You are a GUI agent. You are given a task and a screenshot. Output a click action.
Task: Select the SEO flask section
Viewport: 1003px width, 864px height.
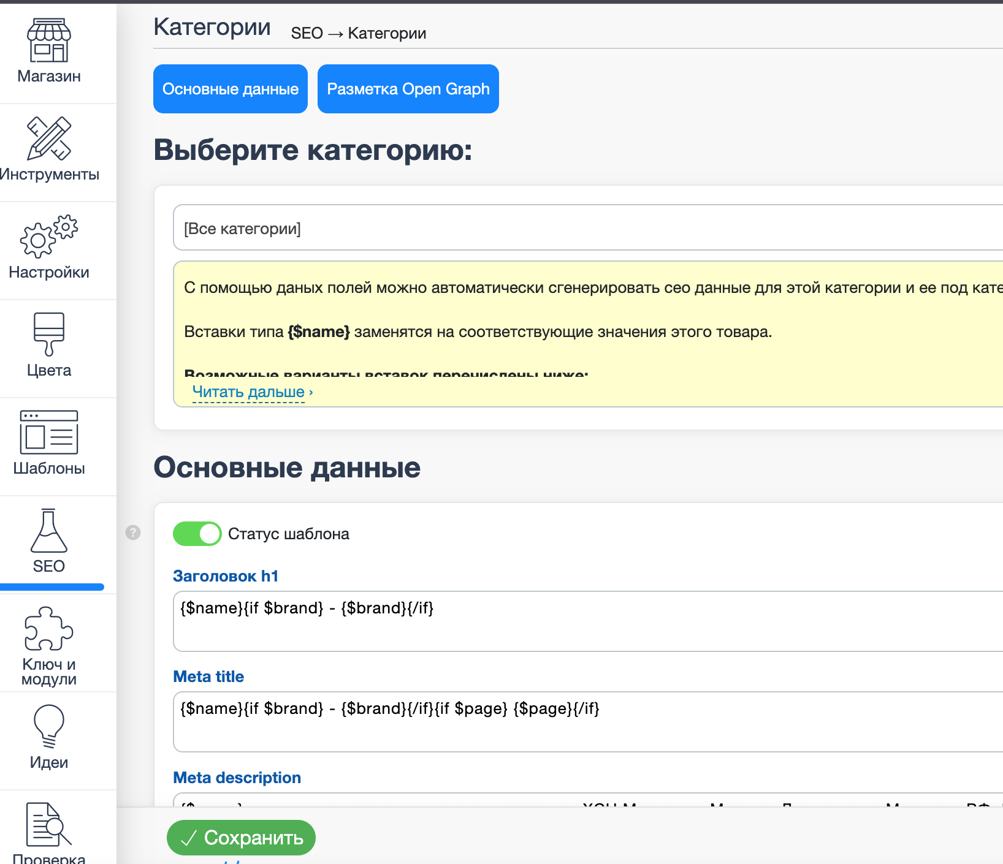point(49,542)
